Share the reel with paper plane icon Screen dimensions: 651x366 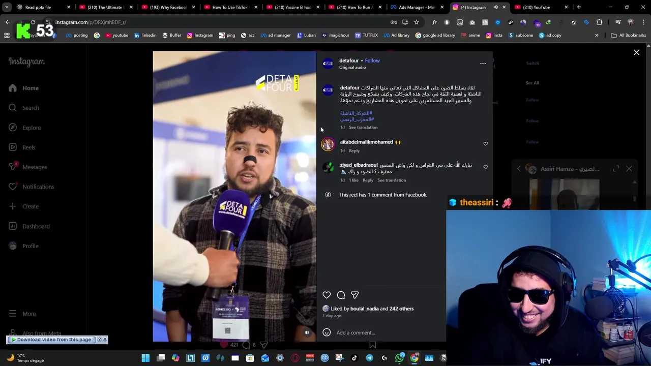click(355, 295)
